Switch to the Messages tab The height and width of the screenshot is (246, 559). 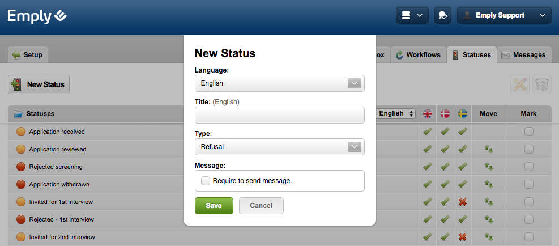click(524, 55)
